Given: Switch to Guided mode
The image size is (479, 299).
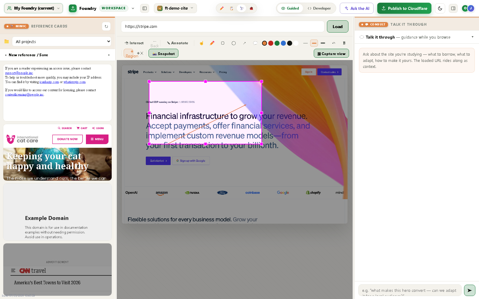Looking at the screenshot, I should (x=290, y=8).
